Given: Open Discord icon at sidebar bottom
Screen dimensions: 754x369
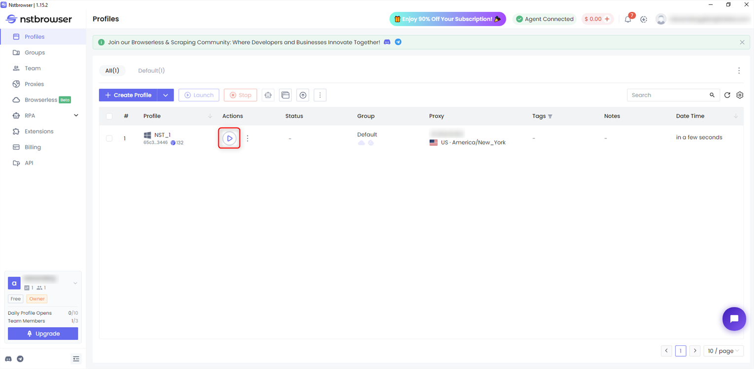Looking at the screenshot, I should pos(8,359).
